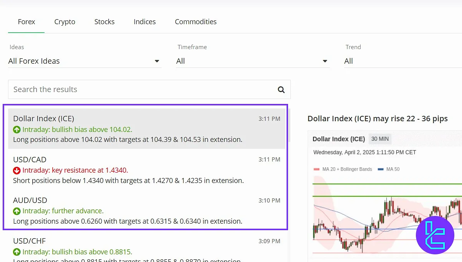Click the search magnifier icon
This screenshot has height=262, width=462.
pos(281,90)
